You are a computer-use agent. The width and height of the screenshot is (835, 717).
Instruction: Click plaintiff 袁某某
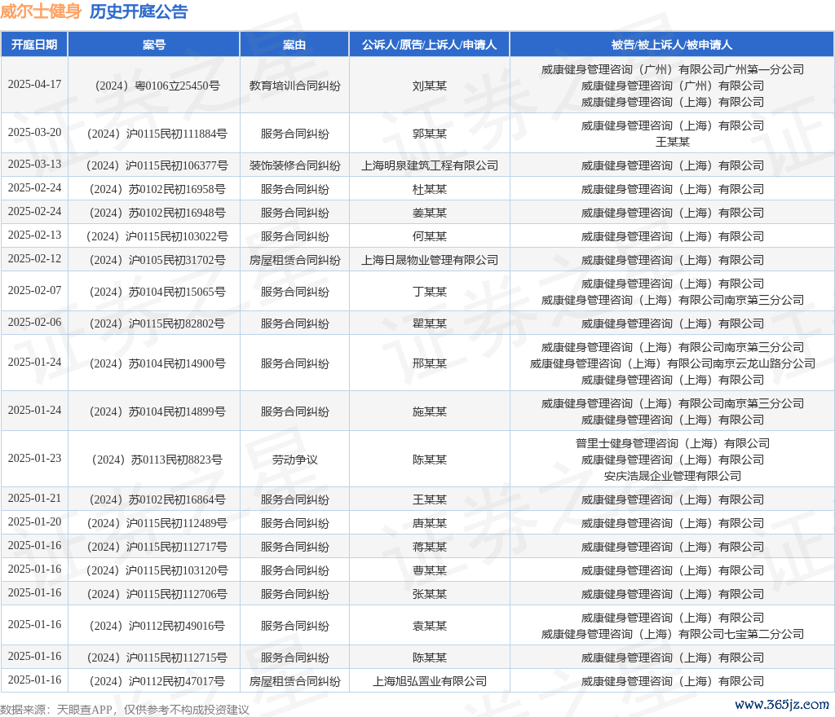[429, 626]
